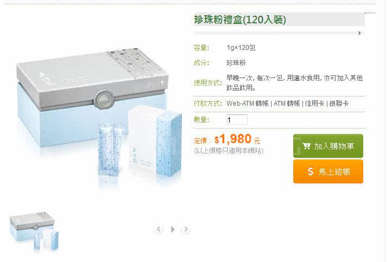Click the 銀聯卡 payment option text
The width and height of the screenshot is (387, 262).
339,104
